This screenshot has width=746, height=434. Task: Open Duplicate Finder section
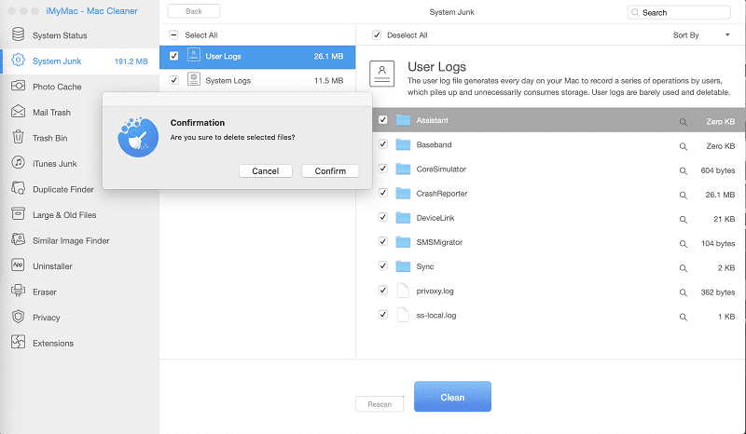pos(79,189)
